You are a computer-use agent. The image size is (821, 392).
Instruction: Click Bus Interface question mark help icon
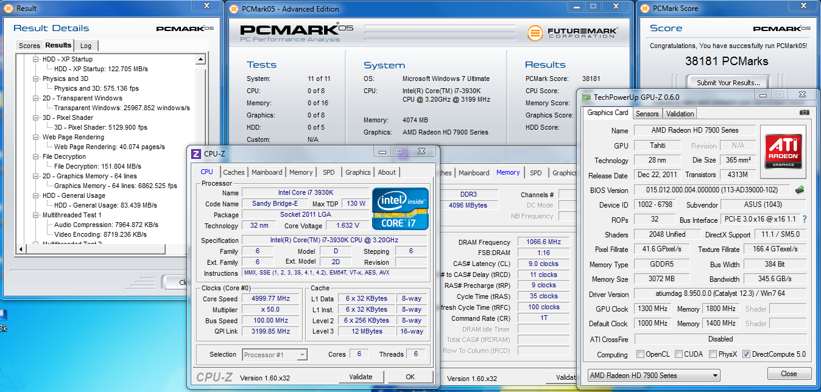tap(804, 220)
